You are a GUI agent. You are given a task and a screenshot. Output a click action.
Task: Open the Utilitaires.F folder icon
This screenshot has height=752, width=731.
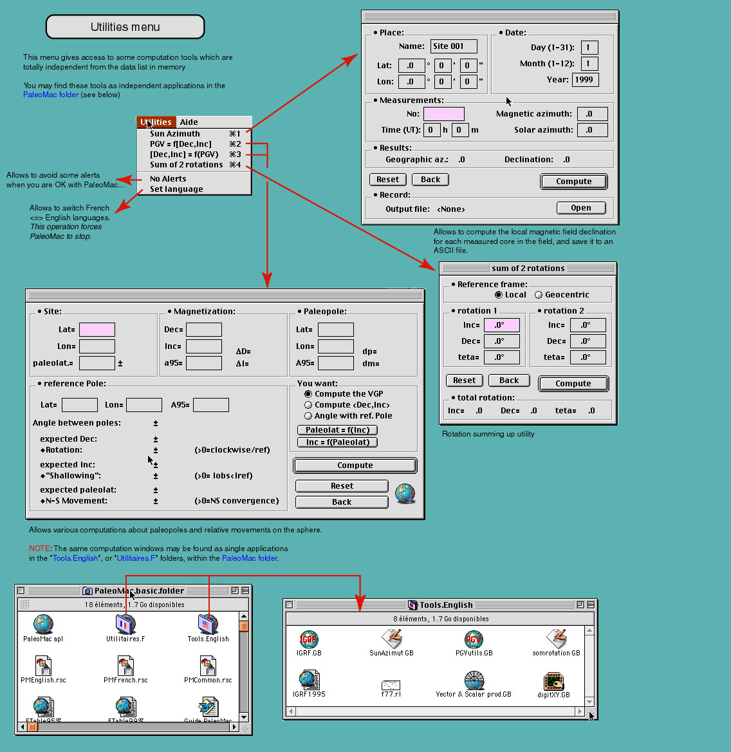(125, 624)
